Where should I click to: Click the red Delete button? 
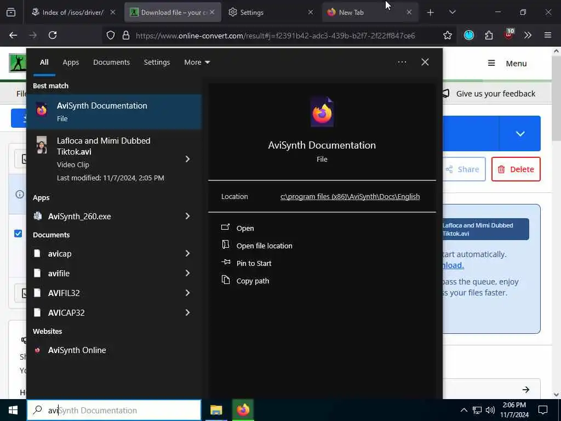coord(516,169)
